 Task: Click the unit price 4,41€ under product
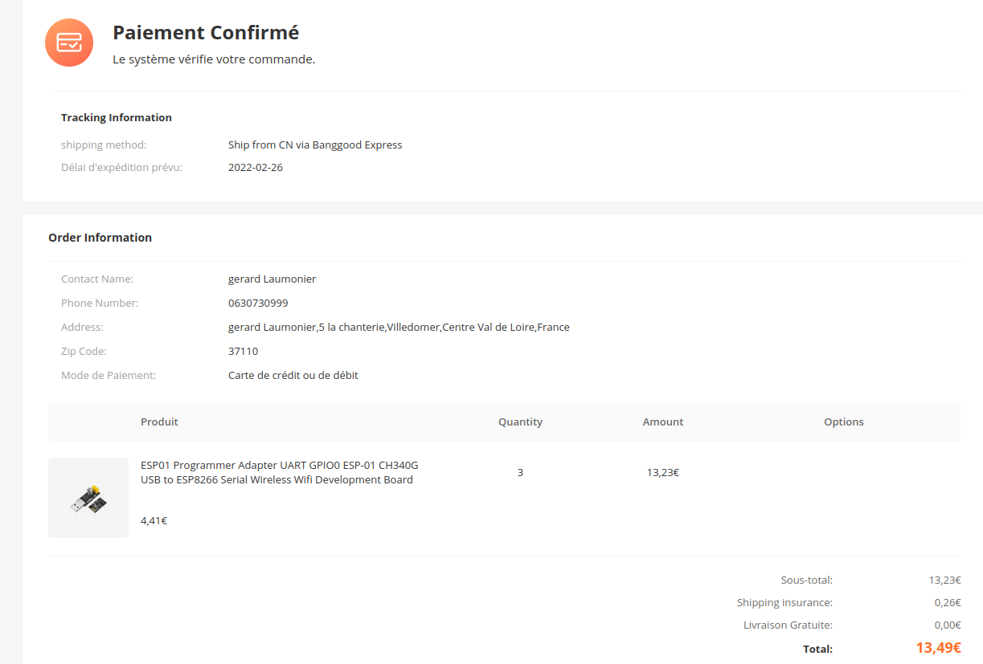(154, 520)
